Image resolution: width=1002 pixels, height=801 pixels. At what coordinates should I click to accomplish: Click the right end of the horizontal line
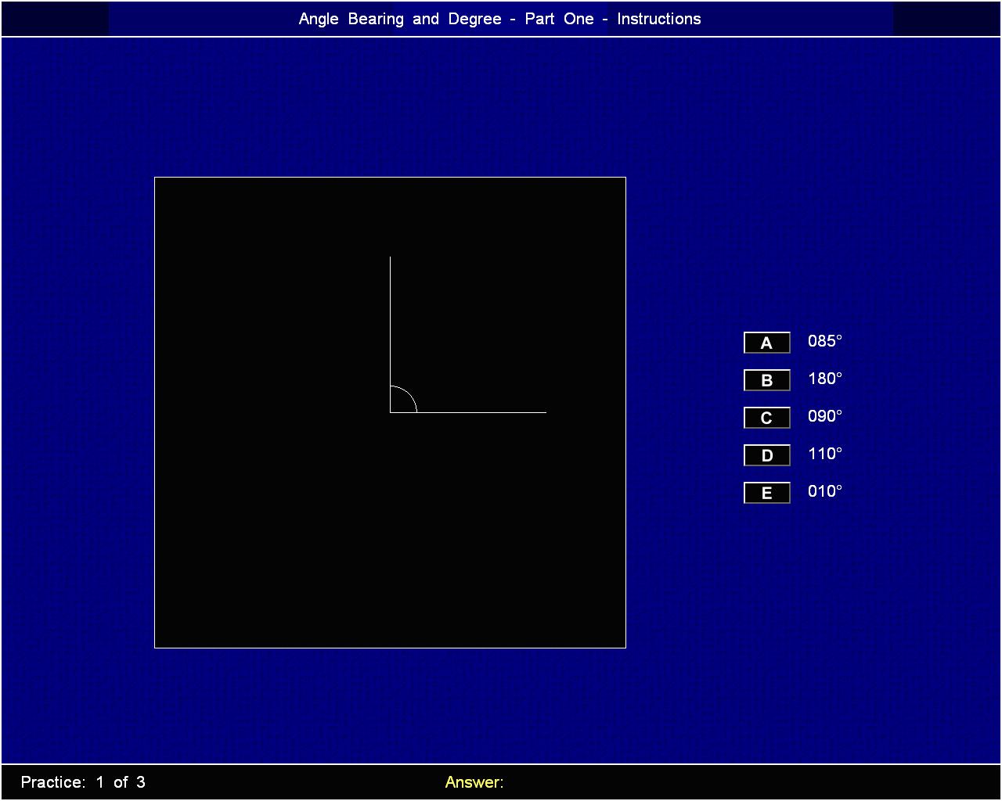coord(545,411)
